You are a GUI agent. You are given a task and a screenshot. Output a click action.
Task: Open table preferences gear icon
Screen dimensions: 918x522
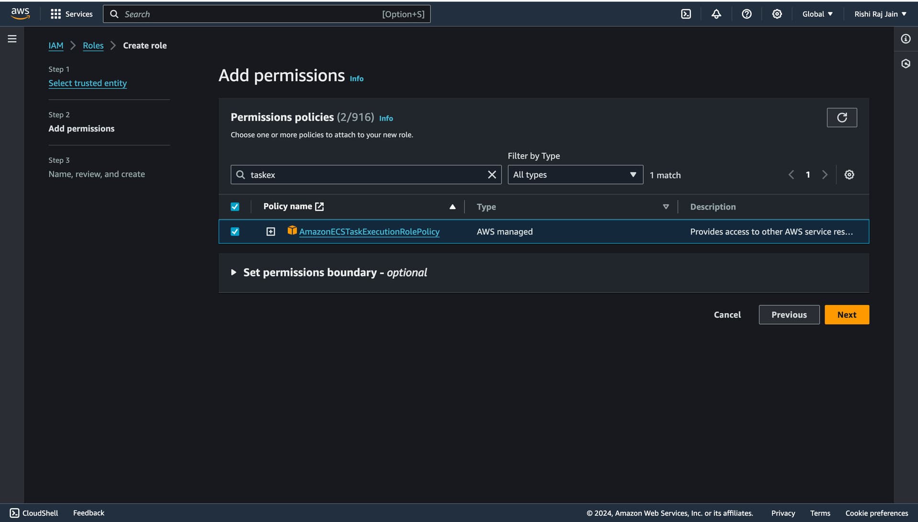(x=849, y=175)
